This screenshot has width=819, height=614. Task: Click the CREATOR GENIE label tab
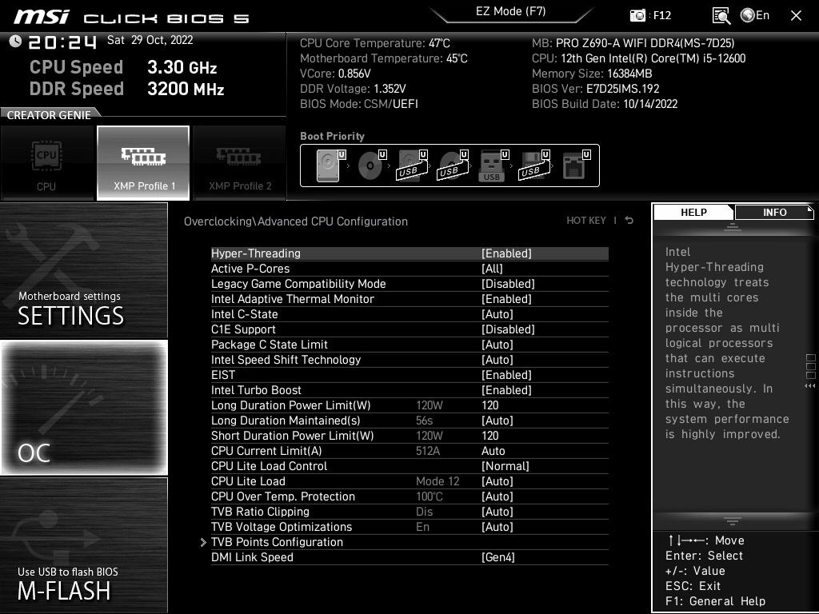pos(49,115)
